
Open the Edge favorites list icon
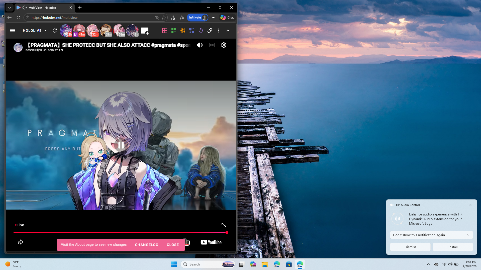tap(182, 18)
